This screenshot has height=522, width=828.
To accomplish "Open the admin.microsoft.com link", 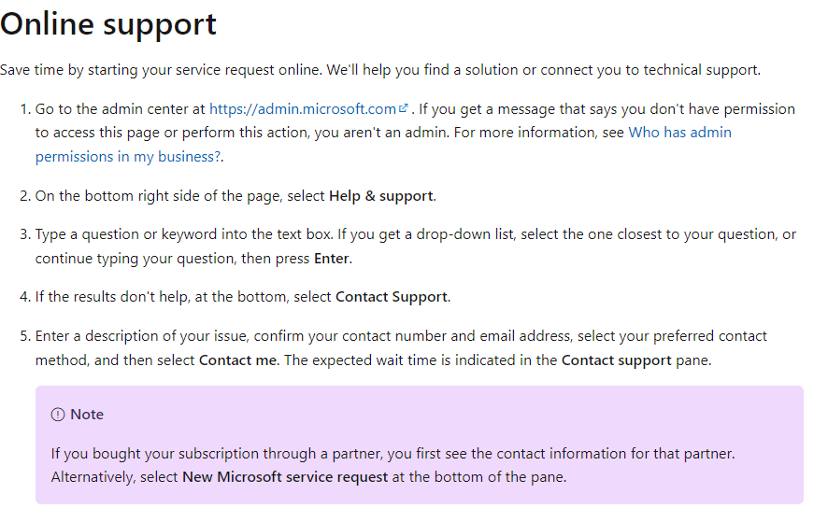I will [x=303, y=109].
